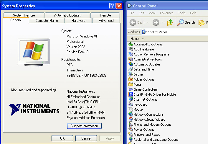Click the Folders icon in Control Panel toolbar
The image size is (208, 144).
click(x=202, y=23)
